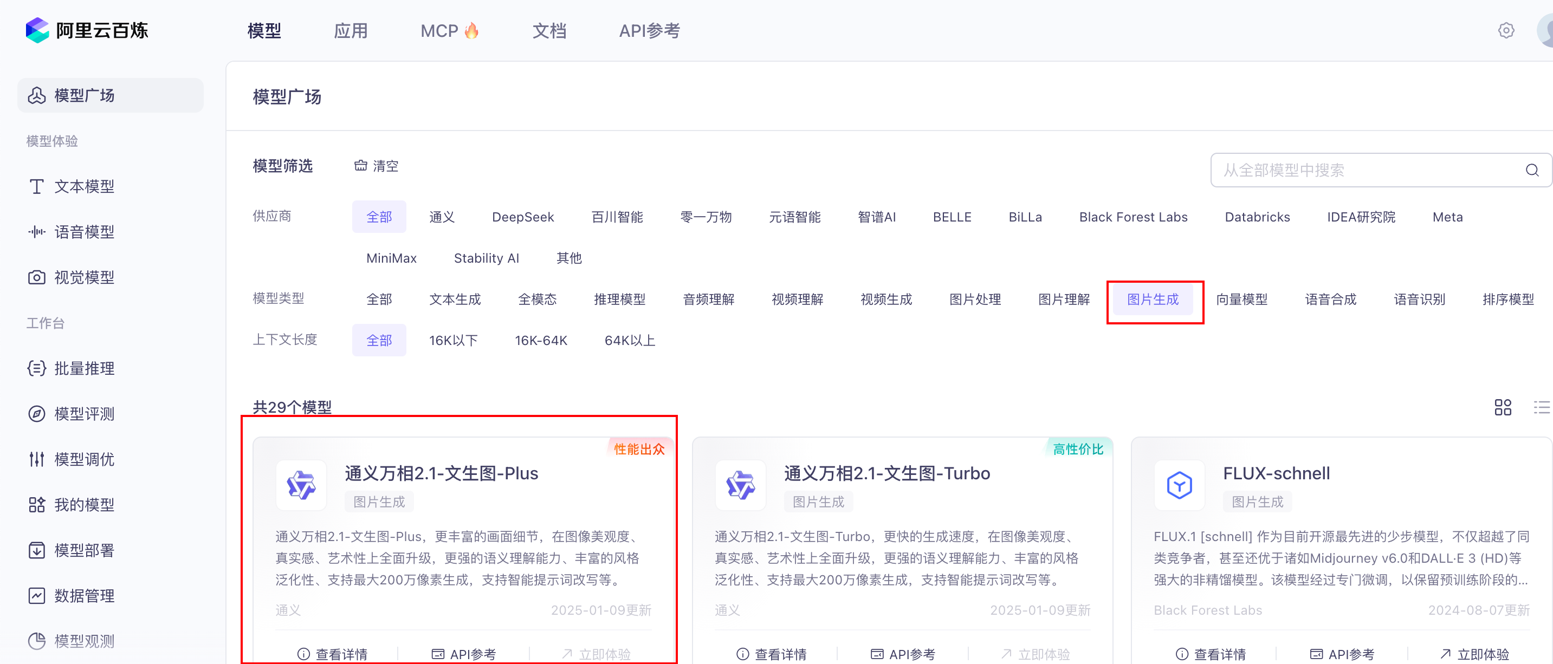Click the 我的模型 sidebar icon

[x=37, y=504]
